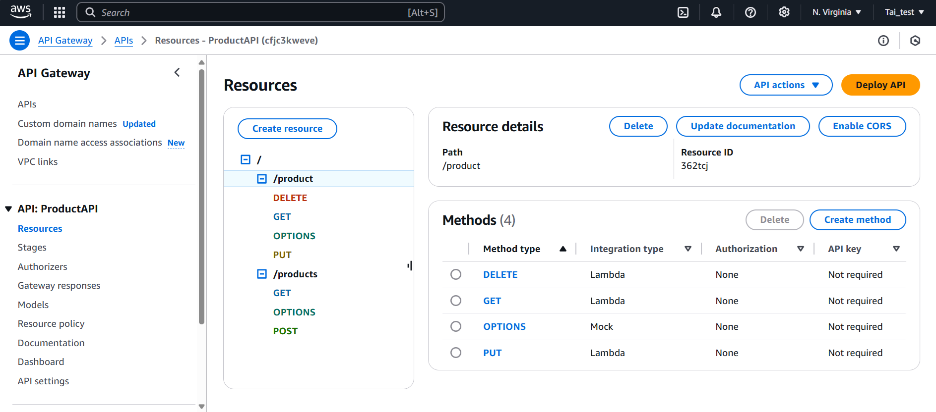
Task: Open VPC links in sidebar
Action: pyautogui.click(x=38, y=162)
